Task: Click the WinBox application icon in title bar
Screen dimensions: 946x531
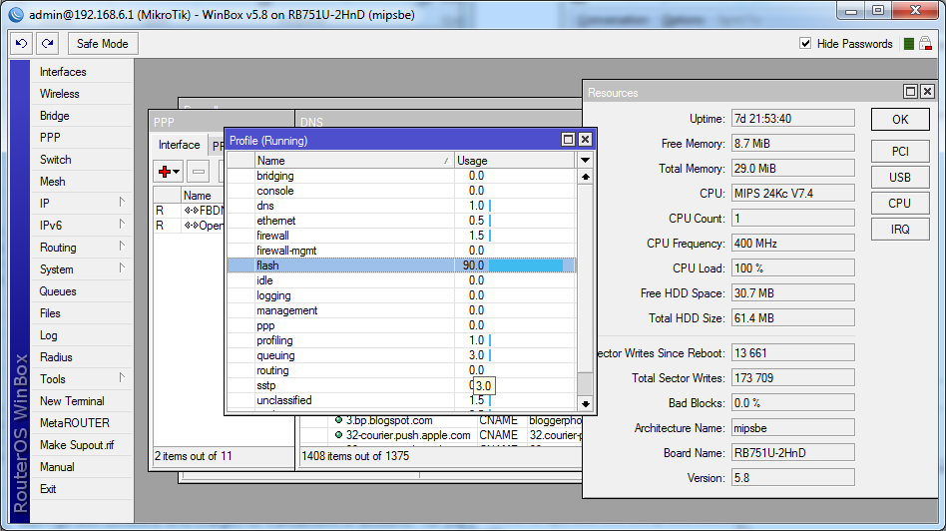Action: [x=16, y=14]
